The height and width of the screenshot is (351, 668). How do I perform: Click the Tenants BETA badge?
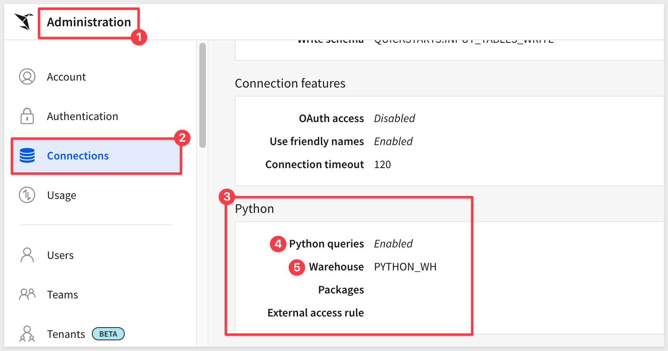[108, 334]
